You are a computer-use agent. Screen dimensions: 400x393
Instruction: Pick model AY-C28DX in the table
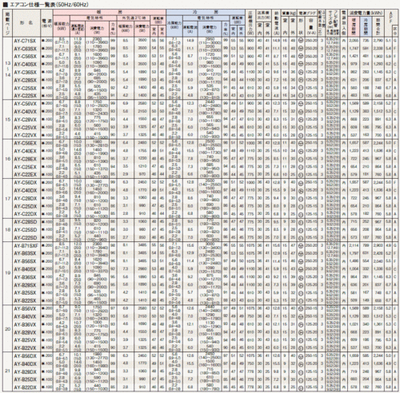(26, 199)
